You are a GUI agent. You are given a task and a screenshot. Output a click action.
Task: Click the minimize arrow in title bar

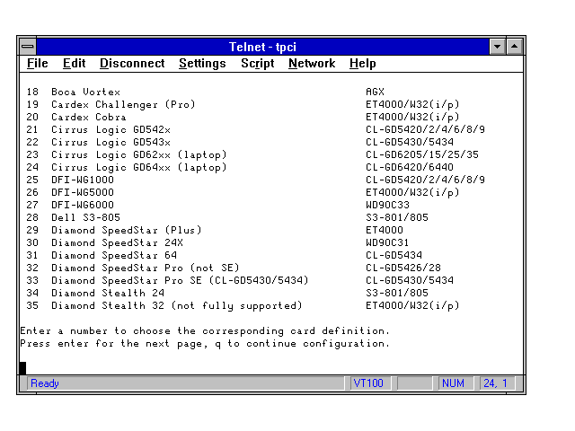click(498, 46)
